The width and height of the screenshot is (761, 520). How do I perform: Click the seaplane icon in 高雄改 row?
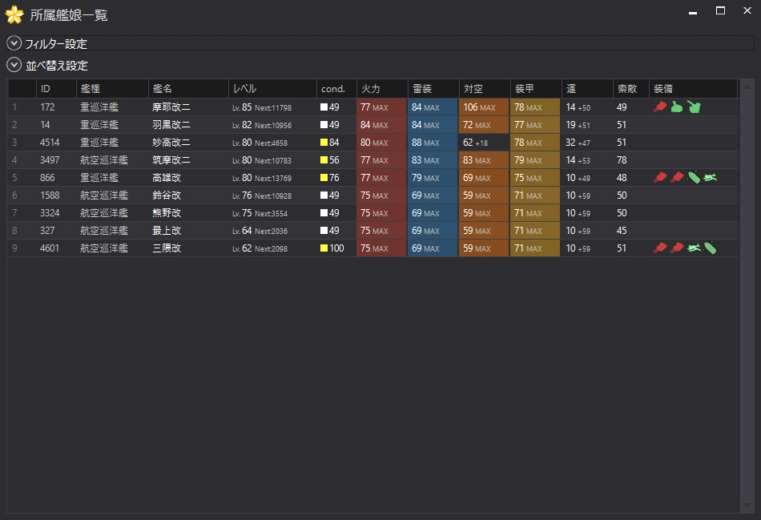point(710,178)
